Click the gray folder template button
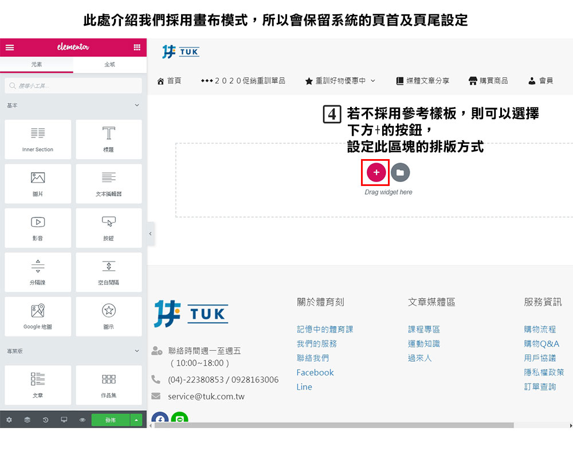Screen dimensions: 573x475 (x=400, y=172)
